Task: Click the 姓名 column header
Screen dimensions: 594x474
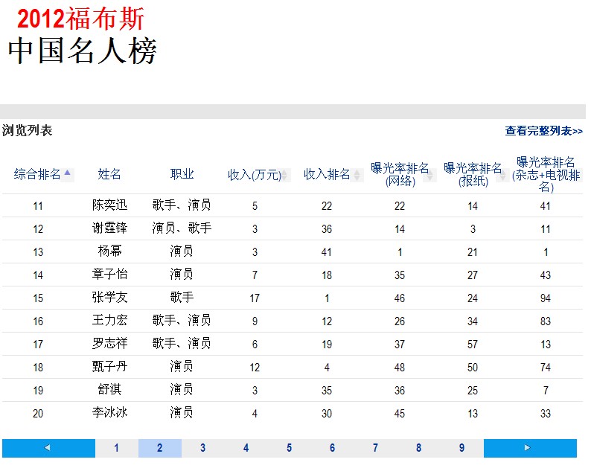Action: [x=109, y=174]
